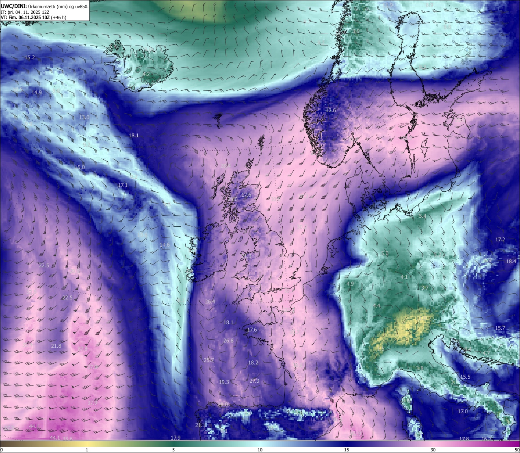The height and width of the screenshot is (453, 520).
Task: Click the 15.7 value label
Action: click(500, 328)
